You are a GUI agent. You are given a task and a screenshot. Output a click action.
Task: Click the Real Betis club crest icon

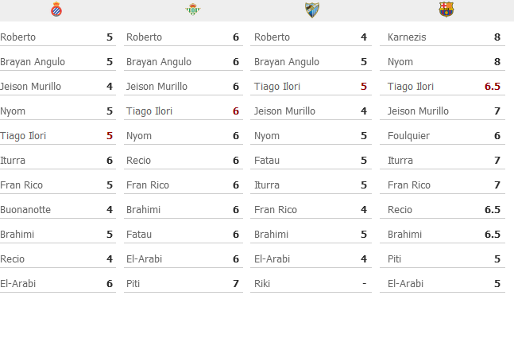[x=193, y=10]
